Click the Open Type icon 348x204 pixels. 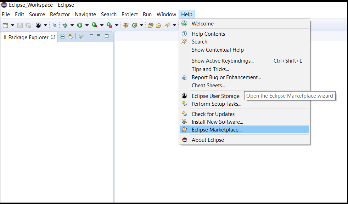pyautogui.click(x=151, y=25)
